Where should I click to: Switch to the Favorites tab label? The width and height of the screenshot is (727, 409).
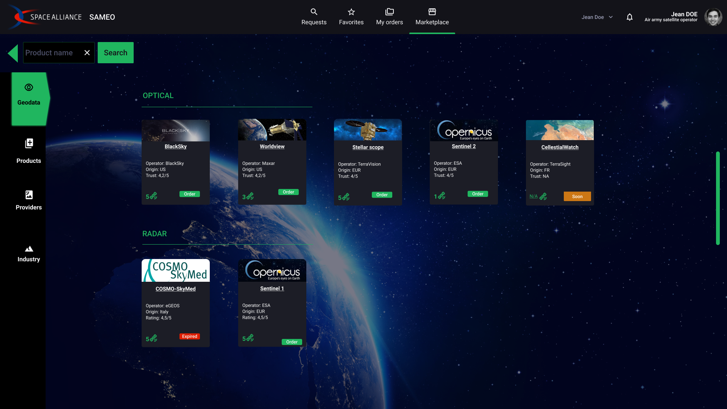coord(351,22)
